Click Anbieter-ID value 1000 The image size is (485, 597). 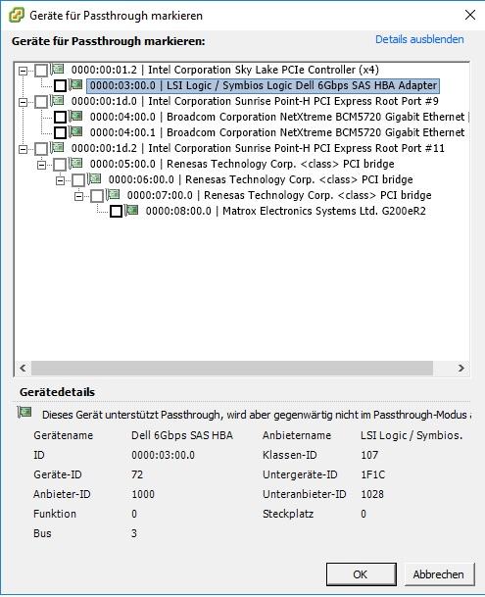(143, 494)
